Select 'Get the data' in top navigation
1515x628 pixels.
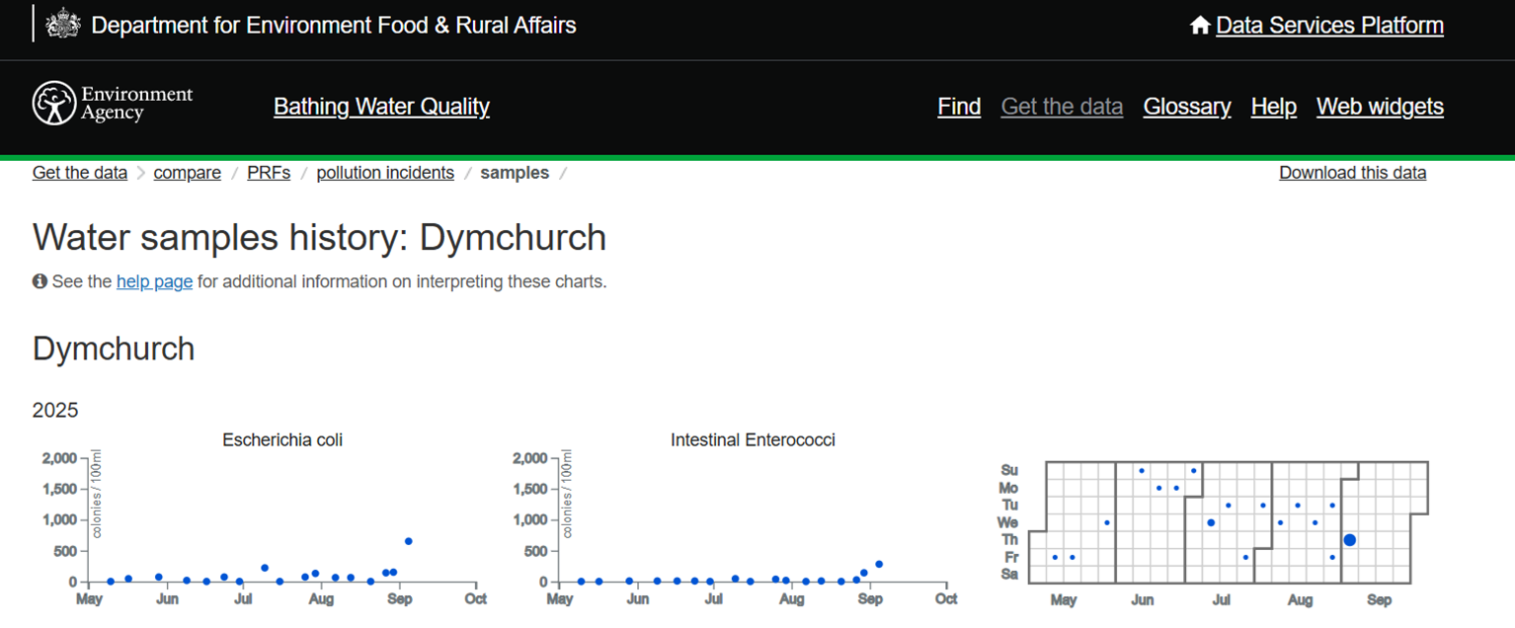1062,107
